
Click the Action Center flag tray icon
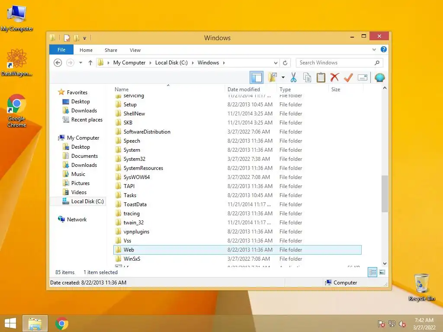point(381,323)
